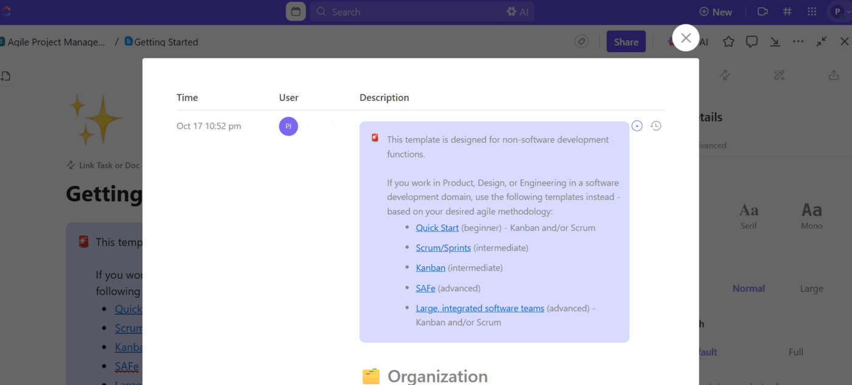The height and width of the screenshot is (385, 852).
Task: Open version history with the clock icon
Action: (656, 126)
